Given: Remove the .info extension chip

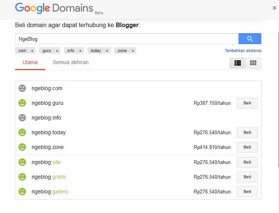Looking at the screenshot, I should [x=80, y=51].
